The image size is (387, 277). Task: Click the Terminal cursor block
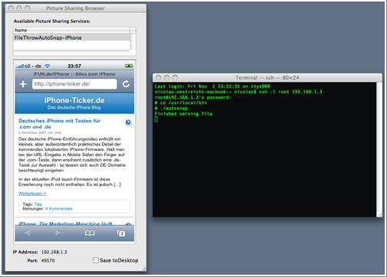[x=156, y=119]
